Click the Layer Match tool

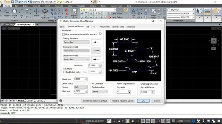116,13
